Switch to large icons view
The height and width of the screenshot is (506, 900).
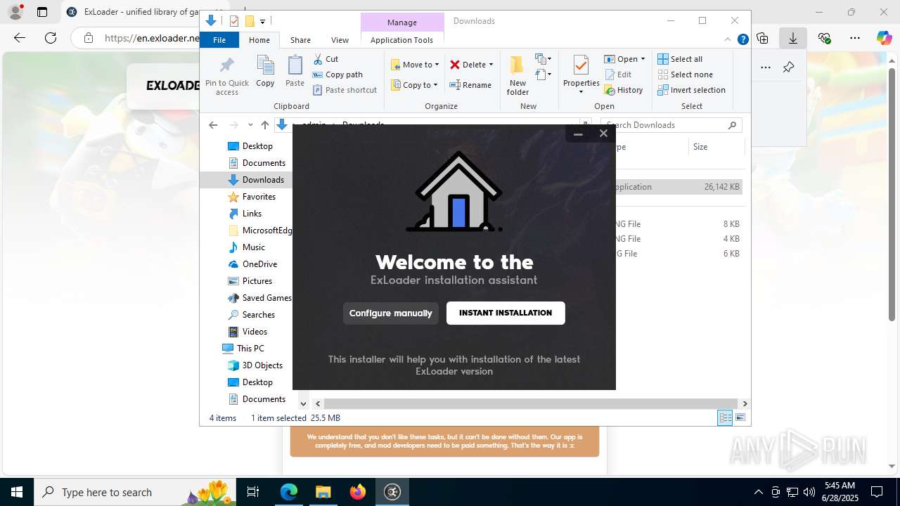[x=740, y=418]
